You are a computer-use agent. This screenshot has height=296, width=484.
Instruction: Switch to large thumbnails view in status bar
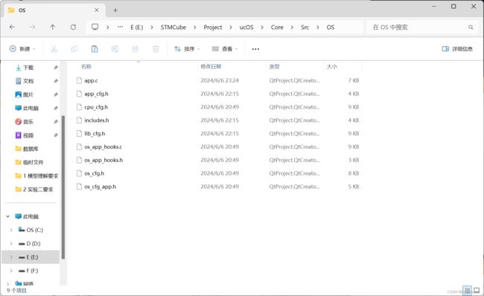coord(477,290)
